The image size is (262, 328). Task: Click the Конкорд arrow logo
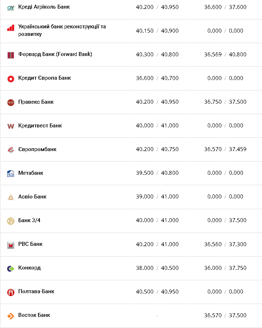pos(10,268)
